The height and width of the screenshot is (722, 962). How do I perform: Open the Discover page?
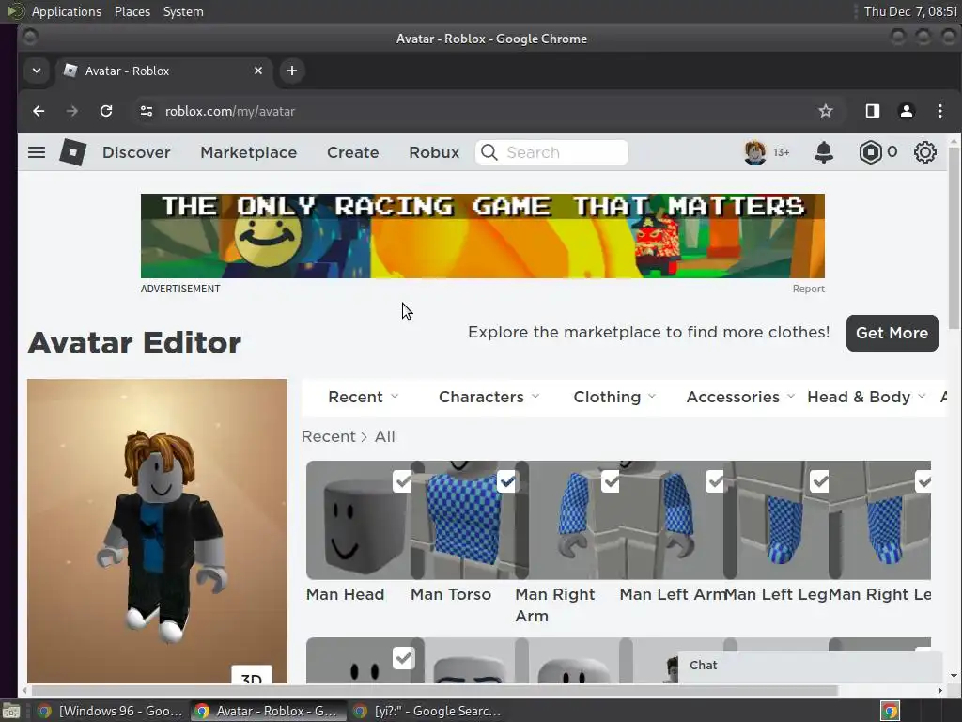click(136, 152)
